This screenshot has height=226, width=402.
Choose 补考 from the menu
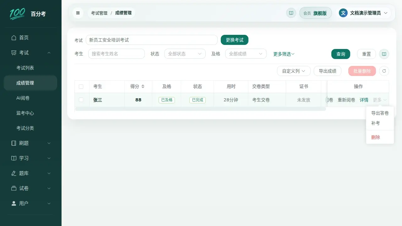(x=380, y=123)
